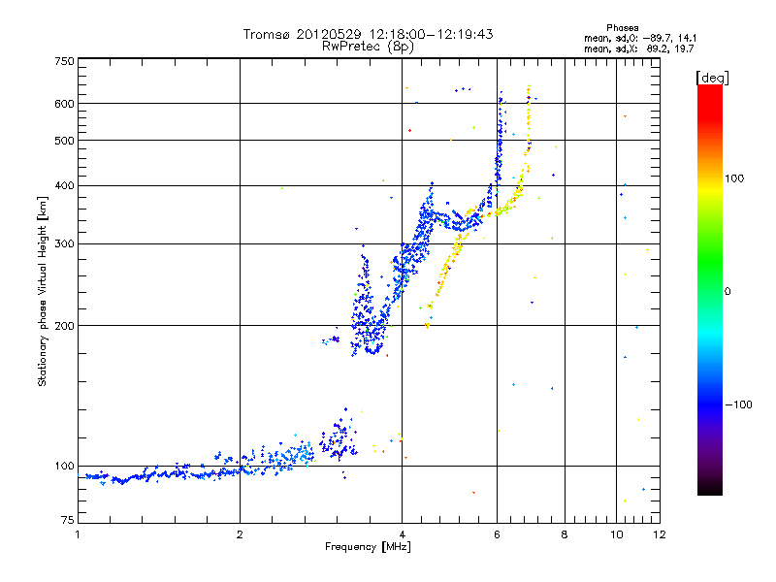Click the x-axis tick label '8'
Viewport: 776px width, 582px height.
coord(565,534)
